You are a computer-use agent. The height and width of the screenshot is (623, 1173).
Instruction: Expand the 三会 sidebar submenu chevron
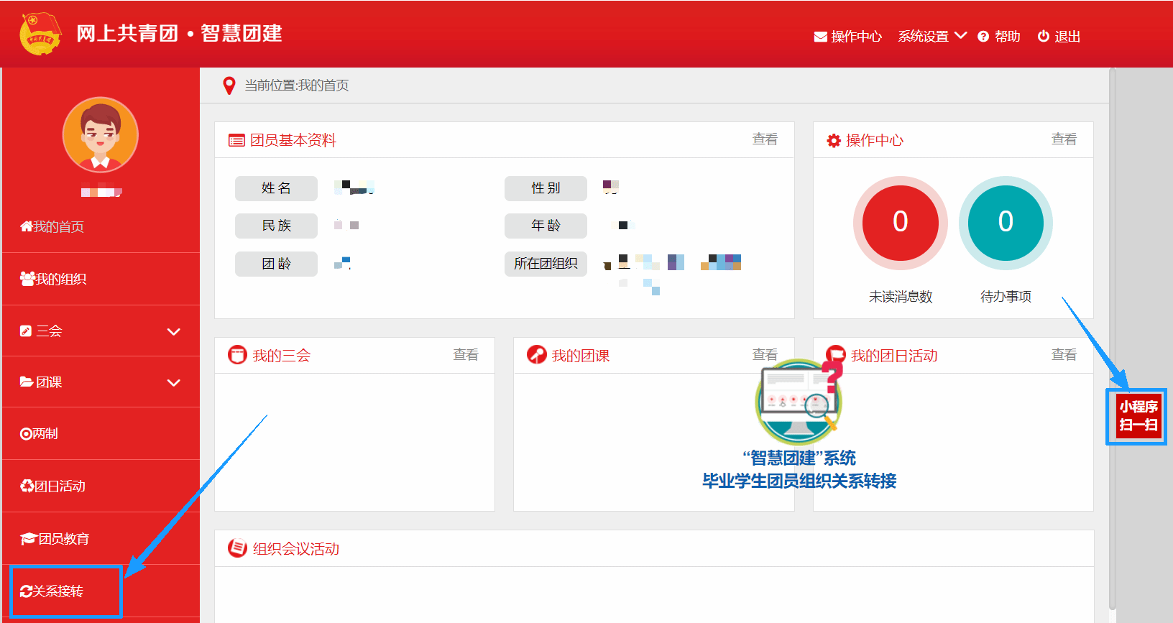pyautogui.click(x=173, y=331)
